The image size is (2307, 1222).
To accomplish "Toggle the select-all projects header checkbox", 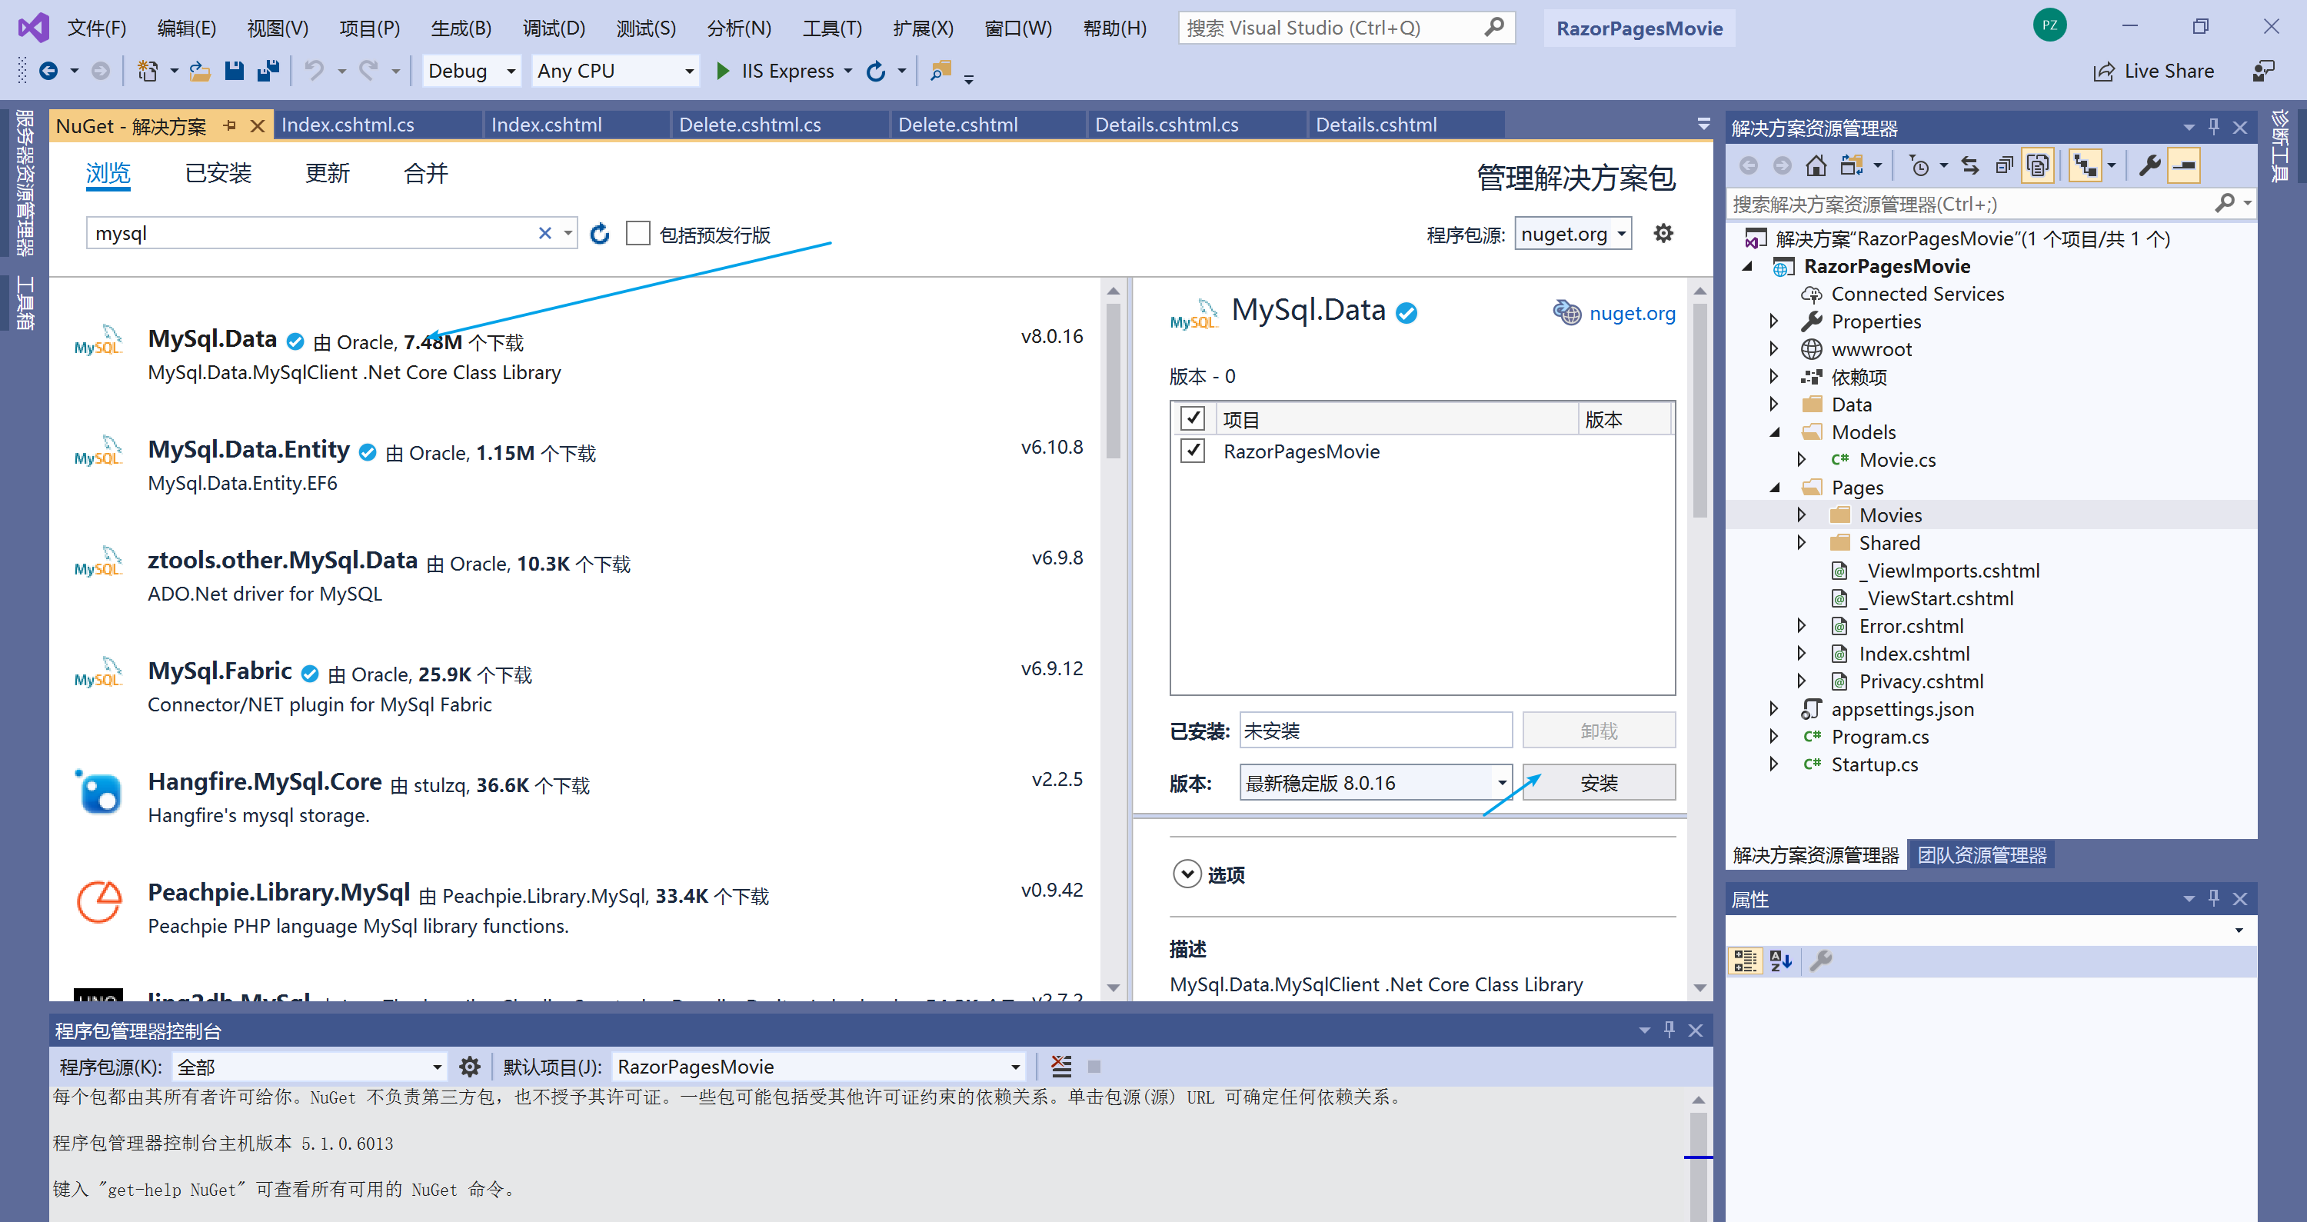I will (1193, 418).
